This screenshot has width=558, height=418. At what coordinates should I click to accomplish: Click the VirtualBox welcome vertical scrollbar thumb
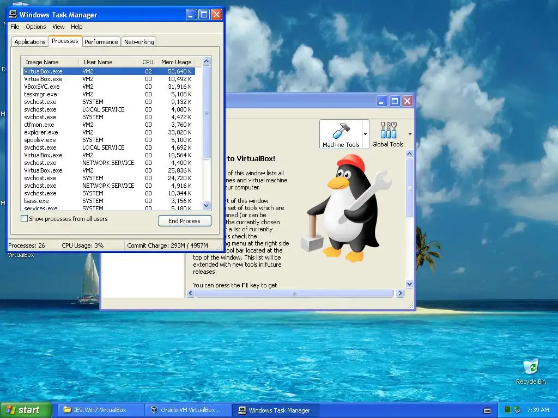tap(409, 188)
